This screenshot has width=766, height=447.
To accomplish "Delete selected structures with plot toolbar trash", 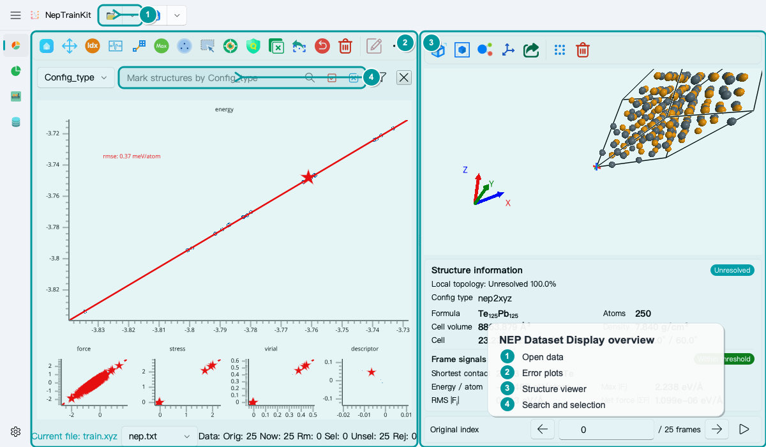I will [x=345, y=46].
